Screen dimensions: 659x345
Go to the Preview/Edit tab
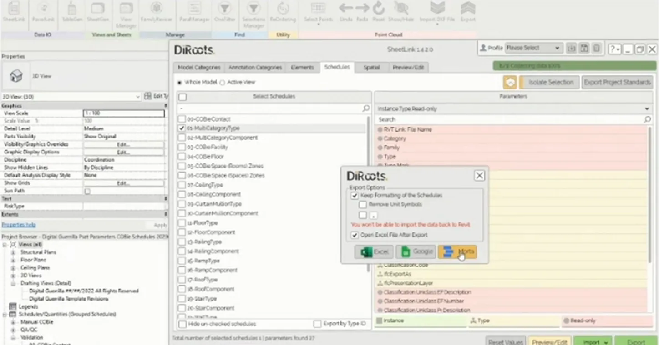(x=408, y=67)
